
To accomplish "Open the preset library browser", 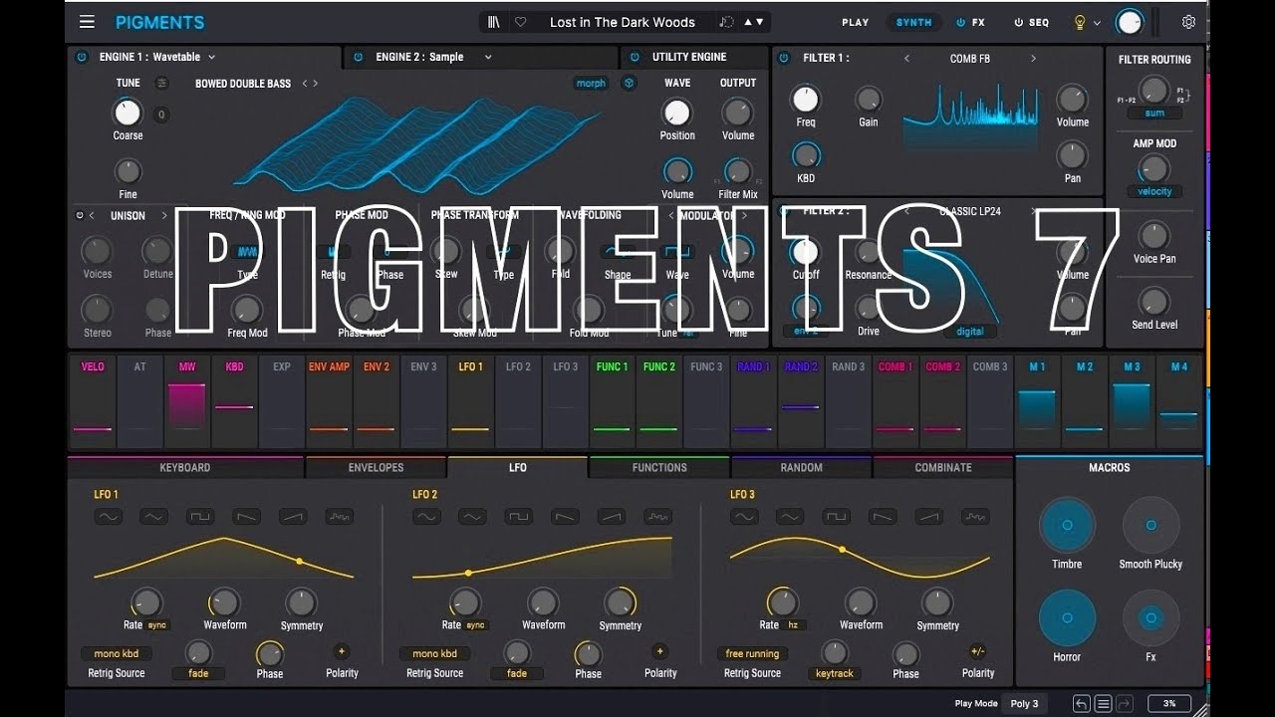I will pos(493,22).
